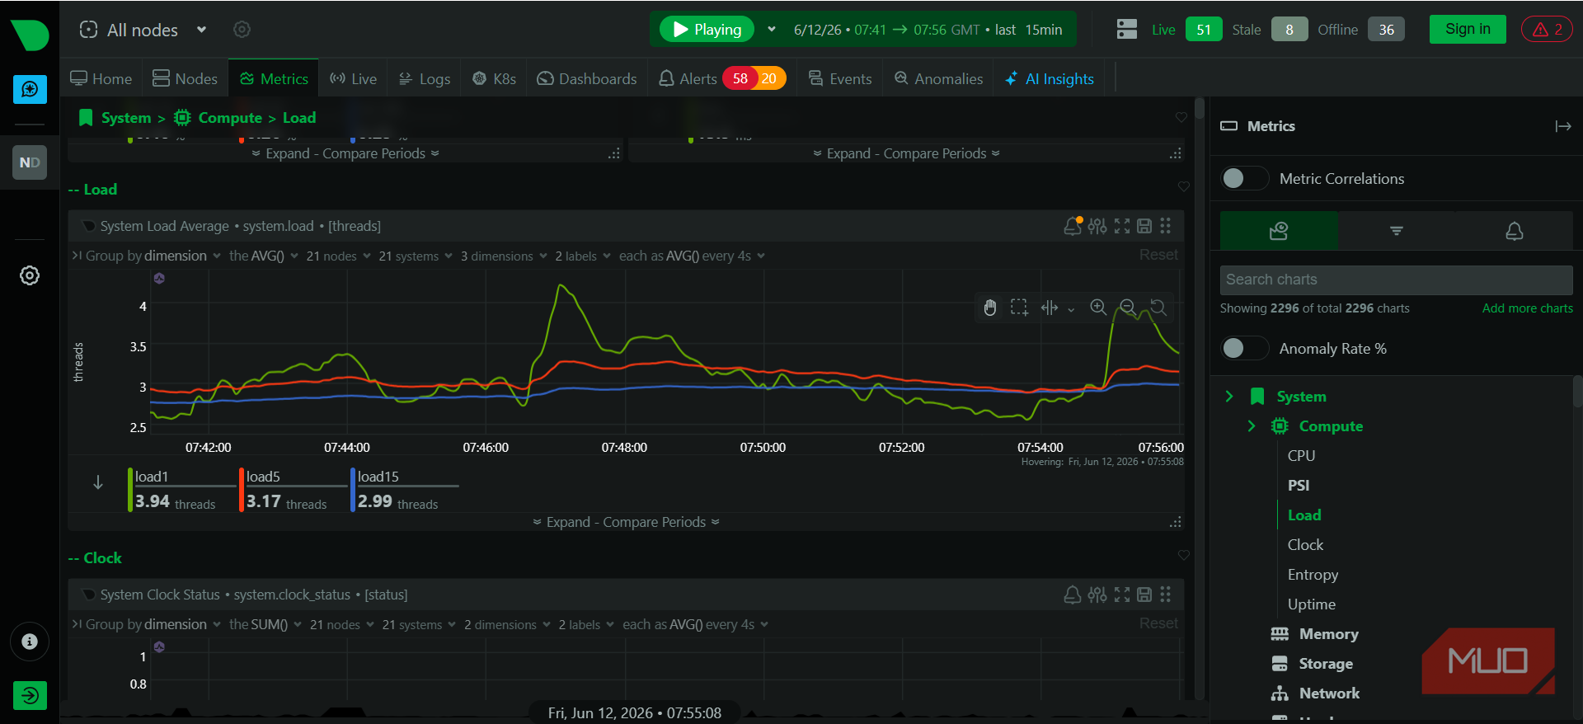Open 21 nodes filter on load chart
This screenshot has width=1583, height=724.
(339, 256)
